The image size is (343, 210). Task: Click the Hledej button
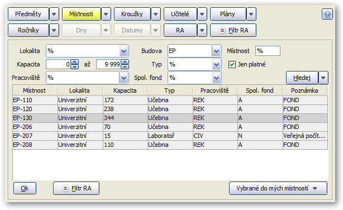coord(302,78)
